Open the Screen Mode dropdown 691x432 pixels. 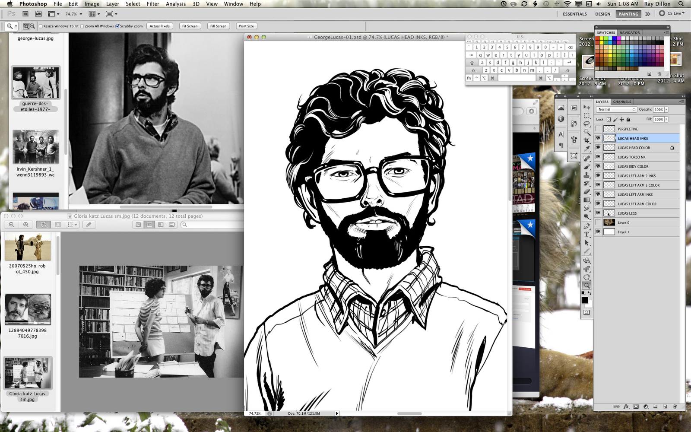pos(111,14)
